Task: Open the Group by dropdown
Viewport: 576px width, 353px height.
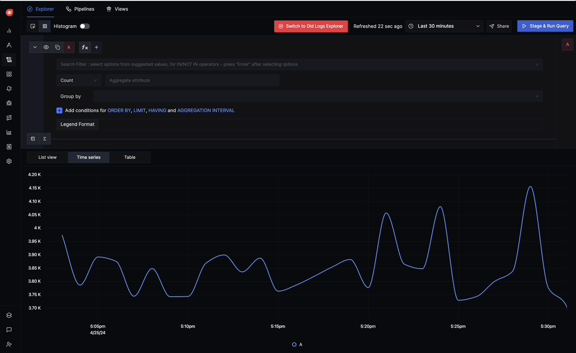Action: click(x=318, y=96)
